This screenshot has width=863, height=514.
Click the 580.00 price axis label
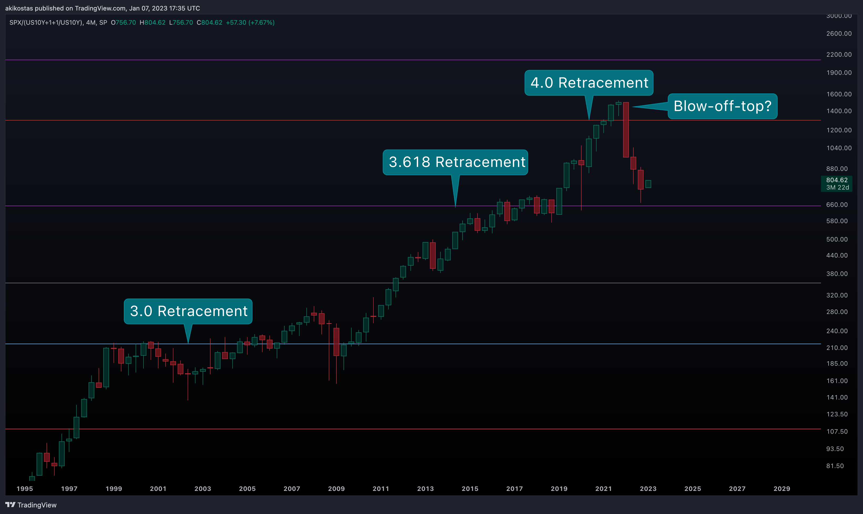click(x=837, y=221)
